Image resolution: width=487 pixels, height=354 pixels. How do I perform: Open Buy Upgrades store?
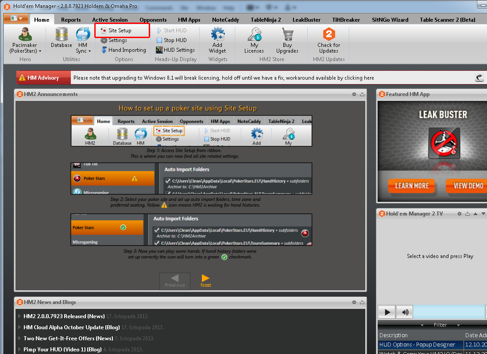pos(287,40)
